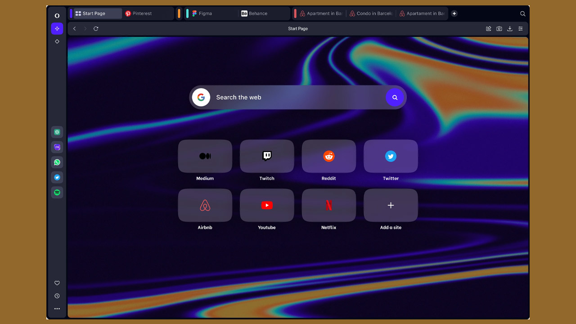Open Aria AI from the sidebar

(57, 29)
